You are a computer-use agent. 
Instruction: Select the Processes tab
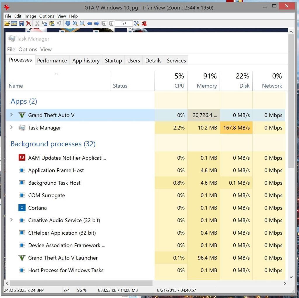(20, 60)
